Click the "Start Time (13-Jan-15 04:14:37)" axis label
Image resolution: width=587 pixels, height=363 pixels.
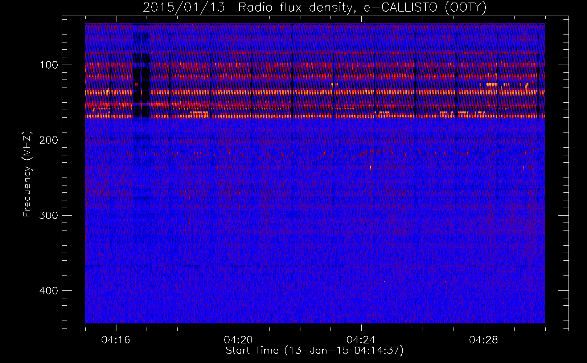tap(315, 351)
